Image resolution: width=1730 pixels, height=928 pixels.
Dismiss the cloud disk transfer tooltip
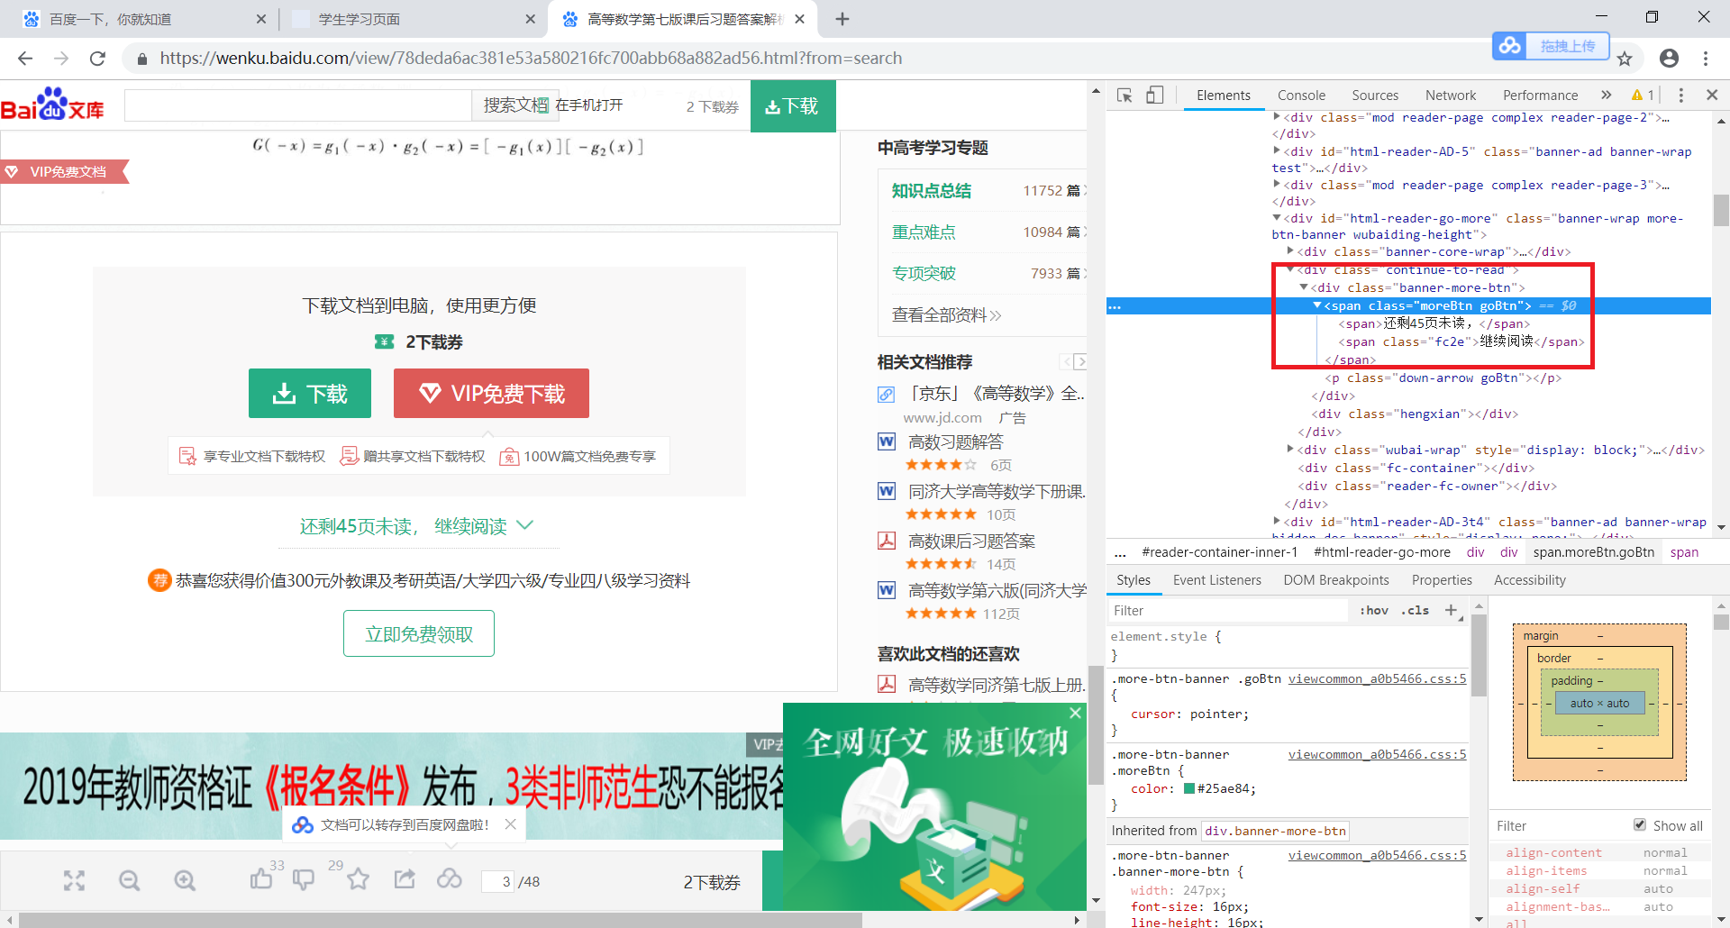pyautogui.click(x=510, y=824)
